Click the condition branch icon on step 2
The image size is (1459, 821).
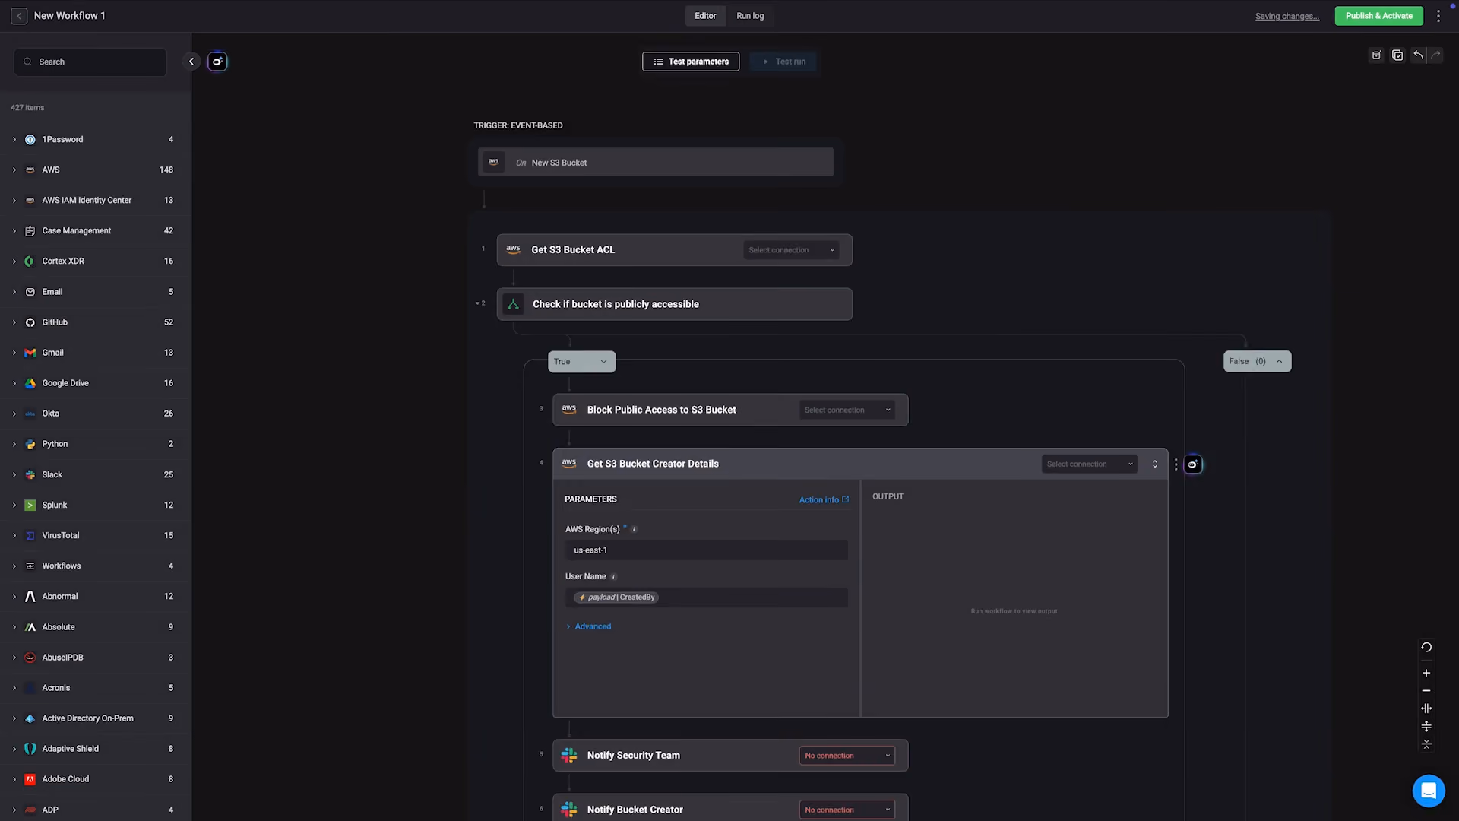pos(514,304)
